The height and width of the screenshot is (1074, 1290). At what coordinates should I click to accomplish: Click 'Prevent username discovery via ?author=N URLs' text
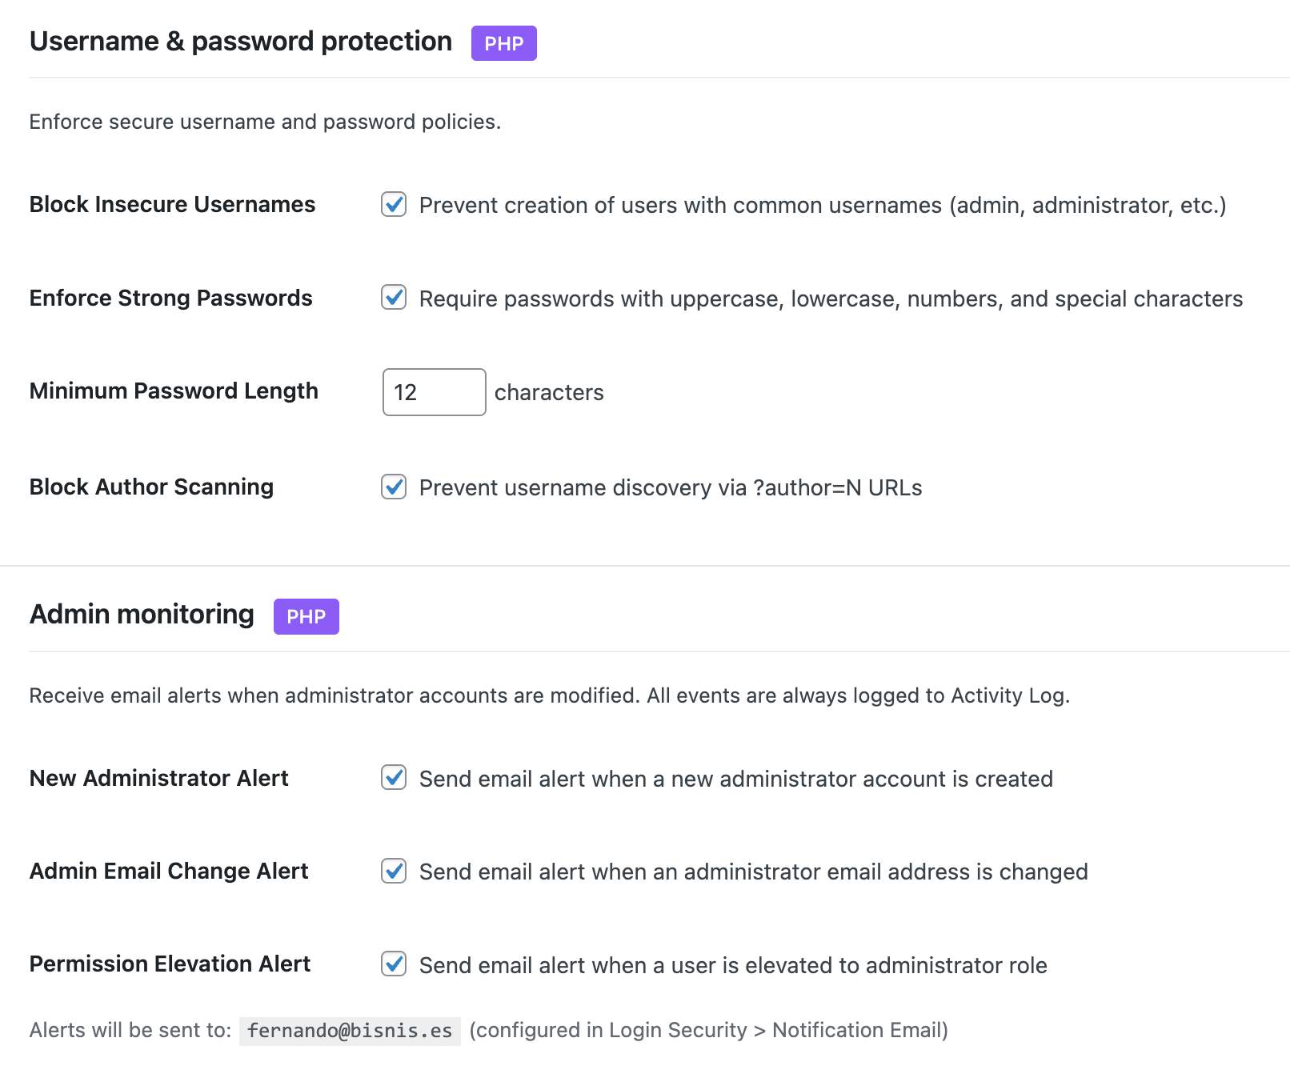(670, 488)
